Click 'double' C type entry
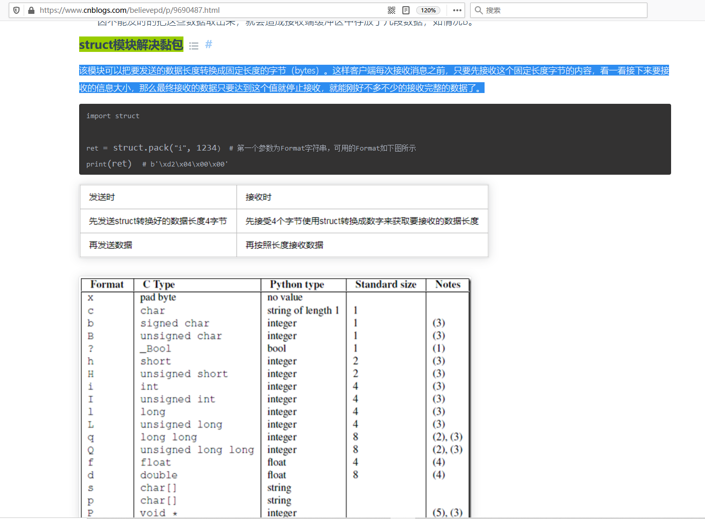Image resolution: width=705 pixels, height=519 pixels. coord(159,475)
